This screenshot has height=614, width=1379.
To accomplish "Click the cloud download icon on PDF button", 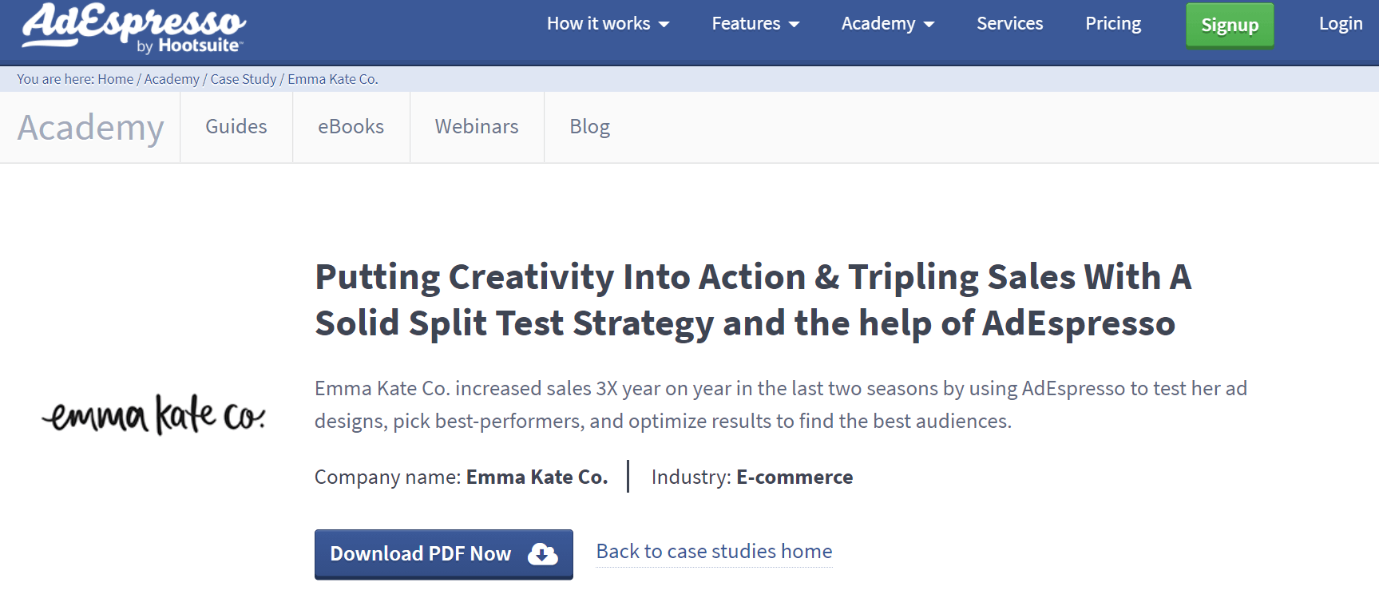I will coord(543,553).
